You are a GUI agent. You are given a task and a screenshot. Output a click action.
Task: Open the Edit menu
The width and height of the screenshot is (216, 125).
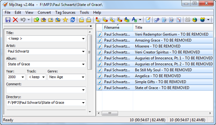(18, 12)
